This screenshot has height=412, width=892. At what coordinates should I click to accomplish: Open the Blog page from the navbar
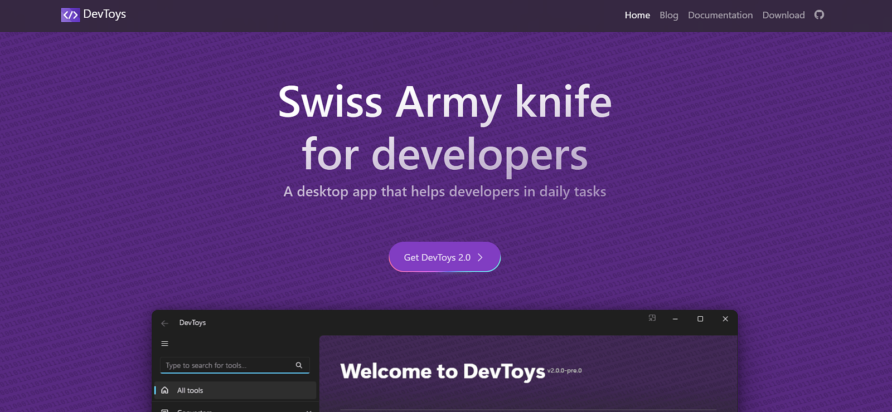click(669, 15)
